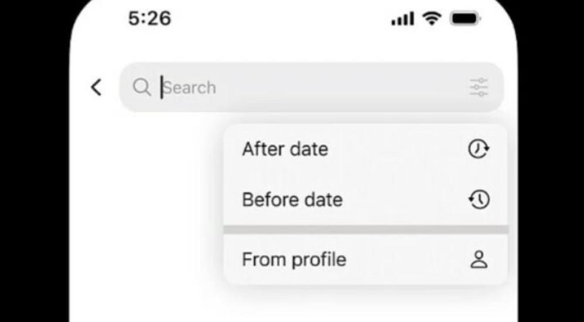Choose the From profile filter option
584x322 pixels.
366,259
